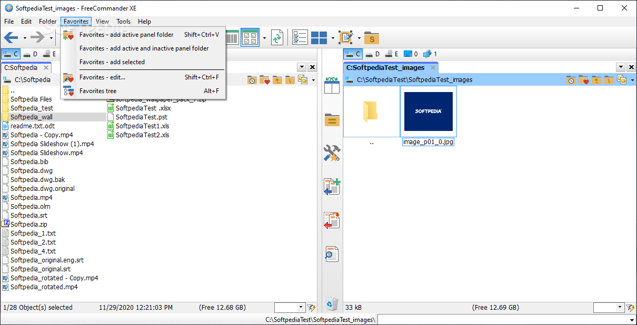Open the right status bar filter combo box
Screen dimensions: 637x325
pos(609,308)
